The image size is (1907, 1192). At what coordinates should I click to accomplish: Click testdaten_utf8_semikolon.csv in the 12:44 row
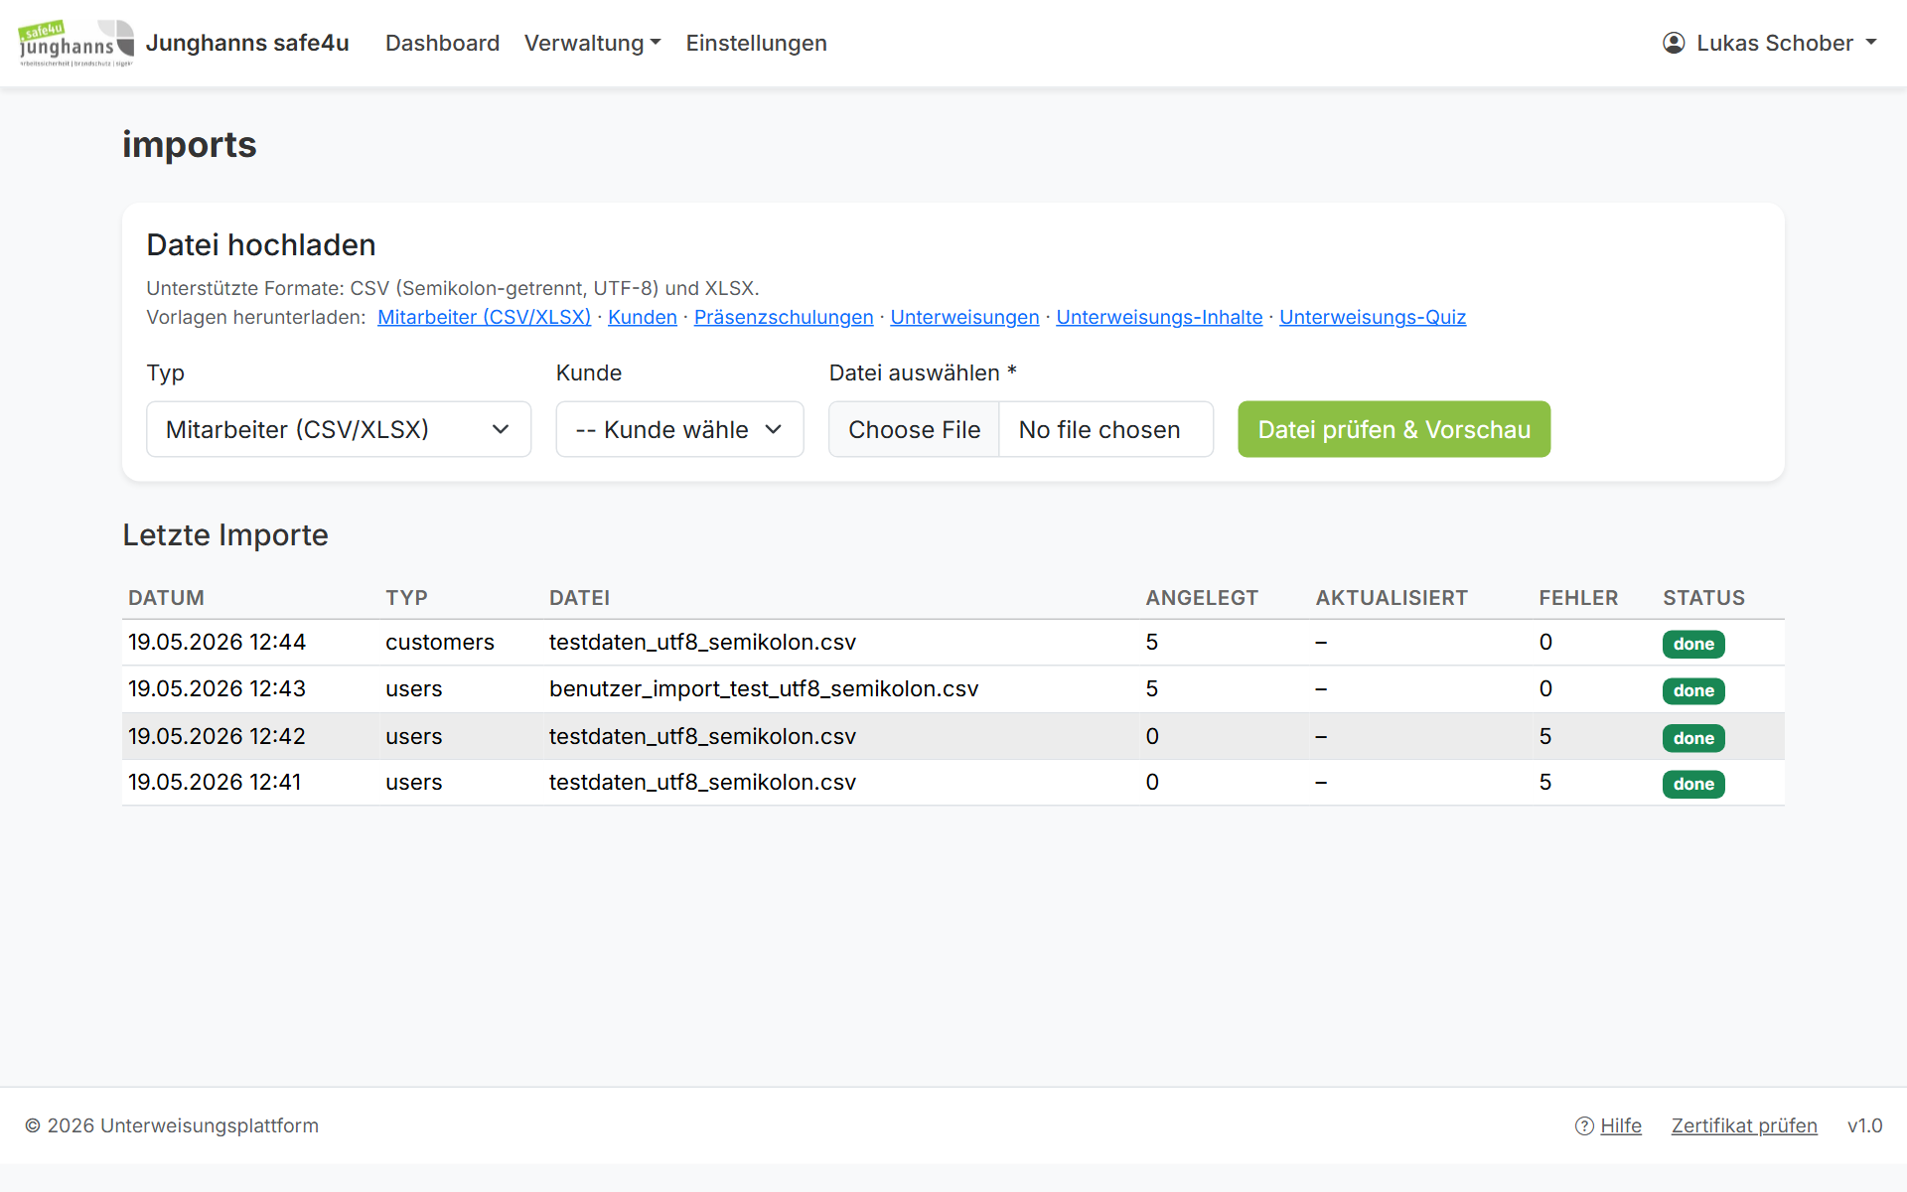pyautogui.click(x=702, y=642)
